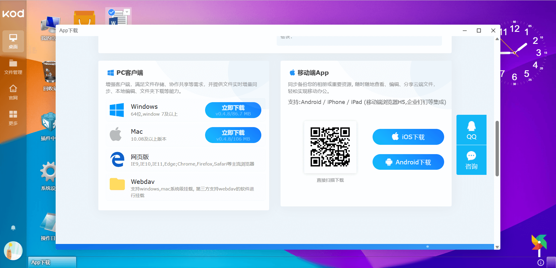
Task: Minimize the App下载 window
Action: point(465,31)
